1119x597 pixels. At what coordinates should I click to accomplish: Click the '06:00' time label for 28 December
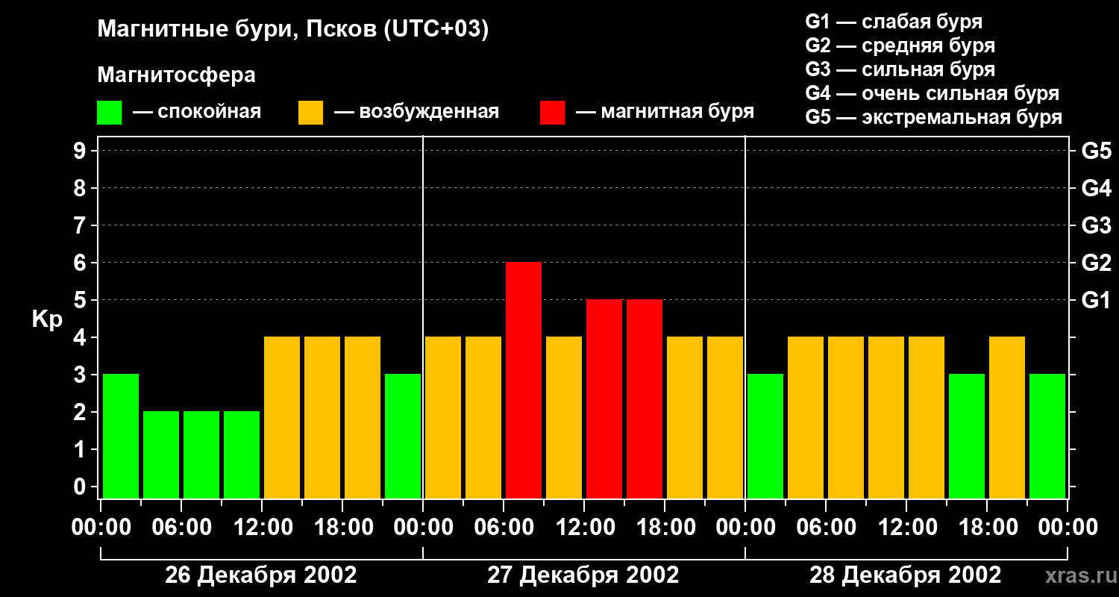click(x=826, y=528)
